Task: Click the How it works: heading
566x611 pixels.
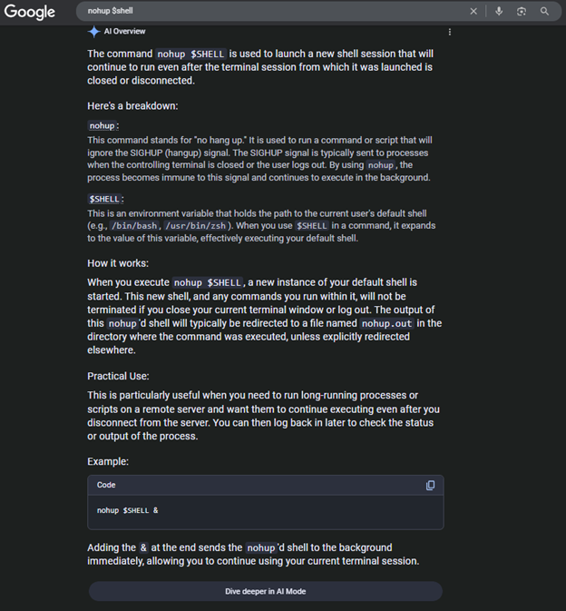Action: coord(118,263)
